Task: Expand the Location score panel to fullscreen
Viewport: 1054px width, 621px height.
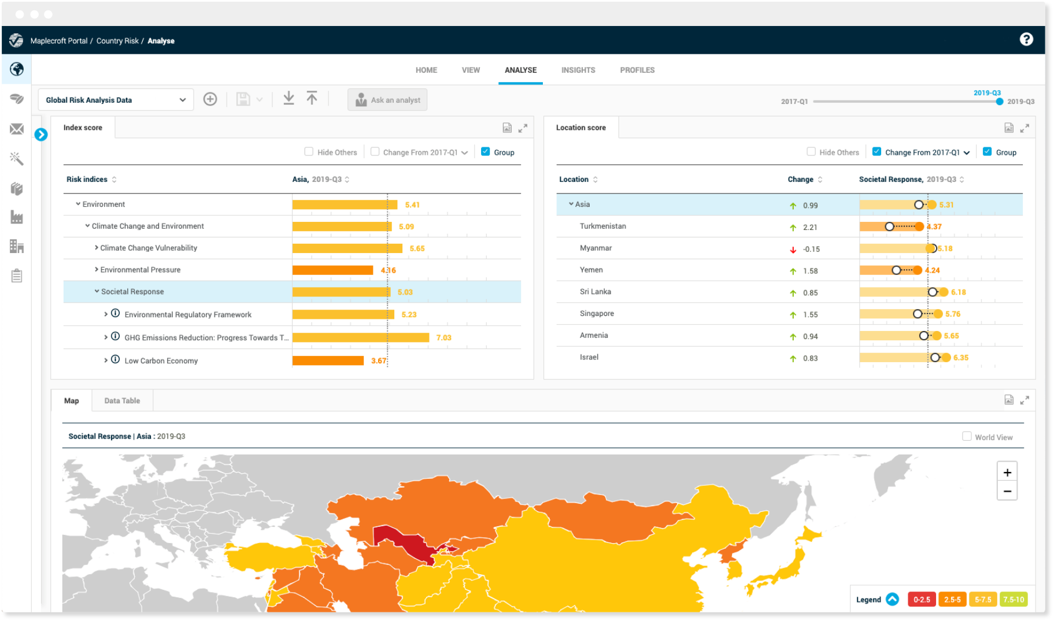Action: pyautogui.click(x=1025, y=128)
